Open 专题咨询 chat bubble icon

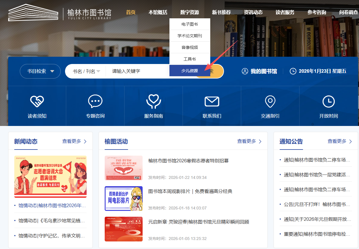[x=95, y=102]
